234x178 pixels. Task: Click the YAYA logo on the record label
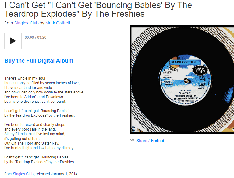(x=200, y=70)
